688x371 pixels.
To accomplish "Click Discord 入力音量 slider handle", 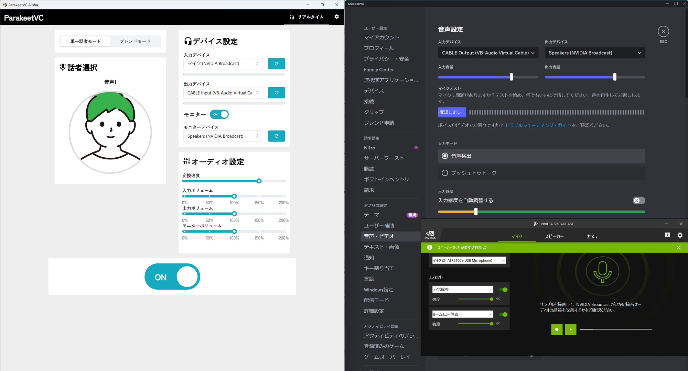I will pos(511,77).
